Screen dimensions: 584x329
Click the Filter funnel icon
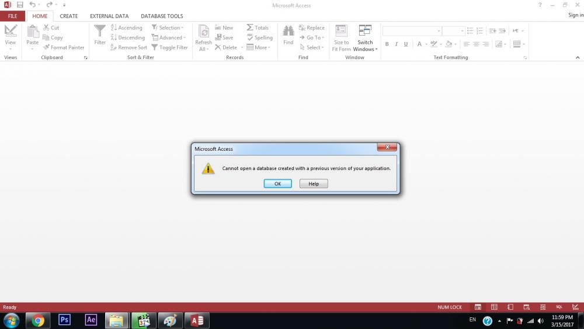coord(100,32)
